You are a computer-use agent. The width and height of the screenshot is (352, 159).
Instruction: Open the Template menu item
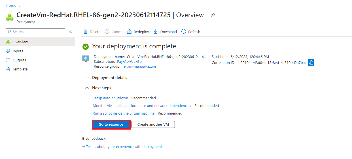37,69
